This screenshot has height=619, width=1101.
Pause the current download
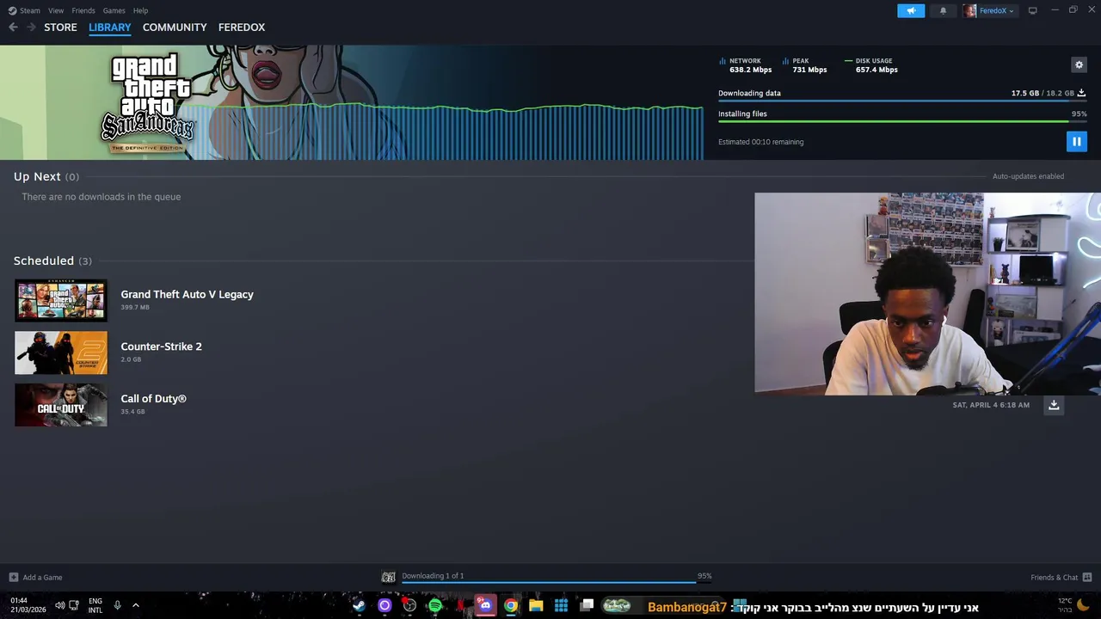pyautogui.click(x=1076, y=142)
